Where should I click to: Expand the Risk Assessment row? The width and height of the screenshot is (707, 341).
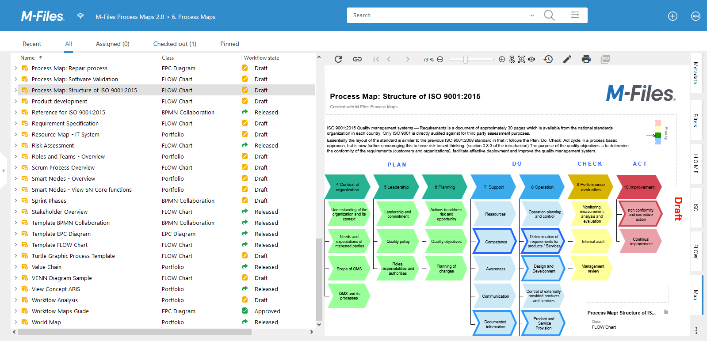pos(16,145)
